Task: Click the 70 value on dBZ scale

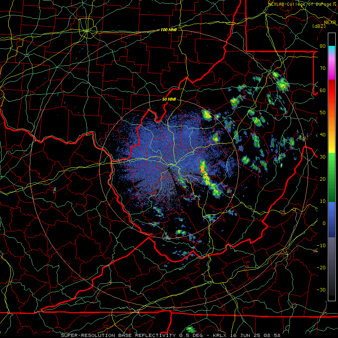Action: point(323,68)
